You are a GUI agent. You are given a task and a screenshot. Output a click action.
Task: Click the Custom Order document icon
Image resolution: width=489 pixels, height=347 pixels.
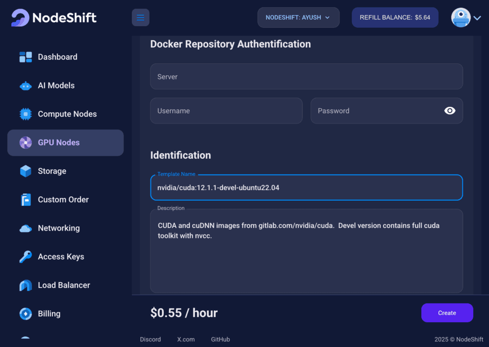[26, 200]
